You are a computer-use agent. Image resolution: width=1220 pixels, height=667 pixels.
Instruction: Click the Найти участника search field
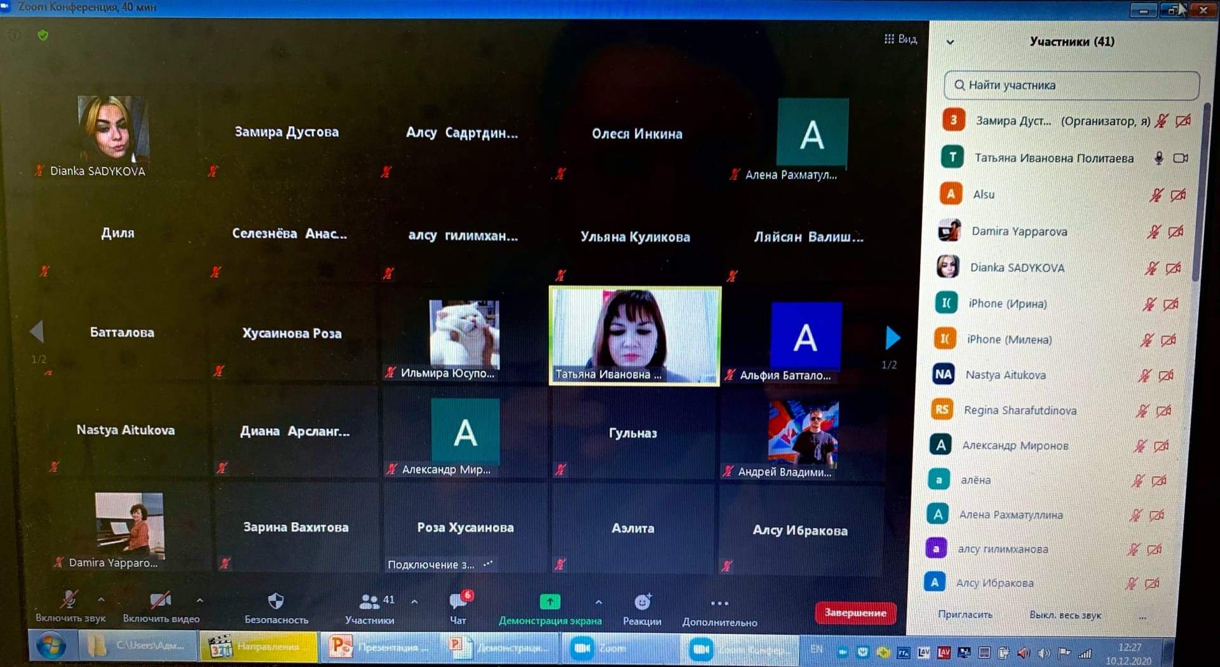(x=1072, y=85)
